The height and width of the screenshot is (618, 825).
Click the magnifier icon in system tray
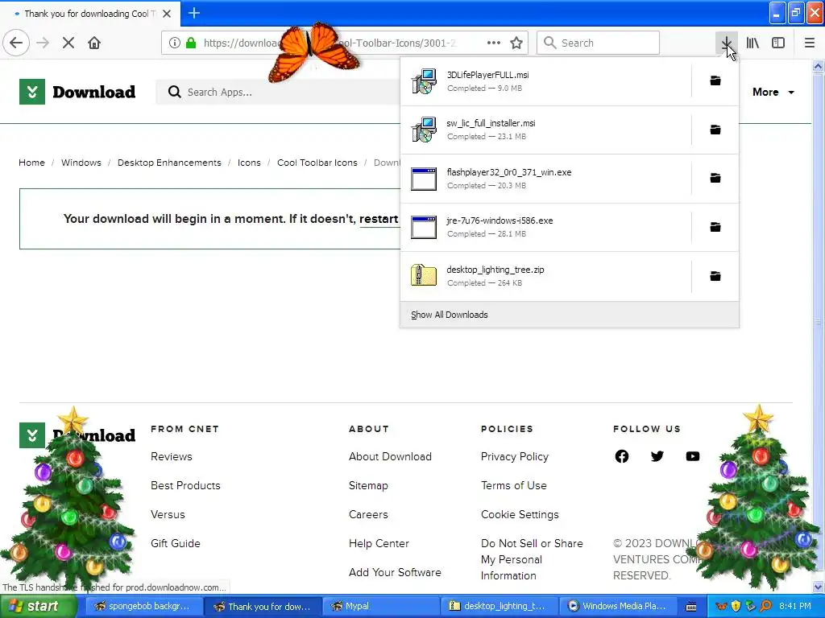click(766, 606)
